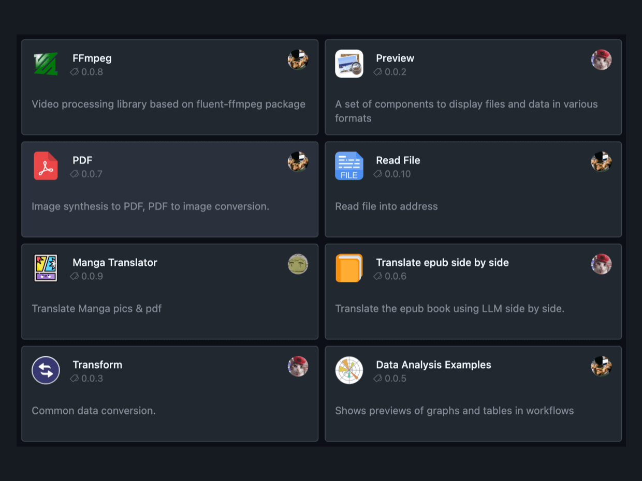The image size is (642, 481).
Task: Click the orange epub book icon
Action: [x=349, y=268]
